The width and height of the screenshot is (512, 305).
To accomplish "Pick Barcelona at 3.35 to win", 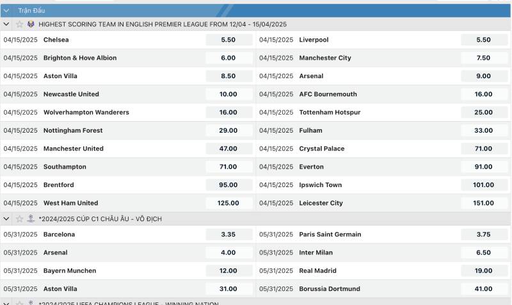I will [228, 235].
